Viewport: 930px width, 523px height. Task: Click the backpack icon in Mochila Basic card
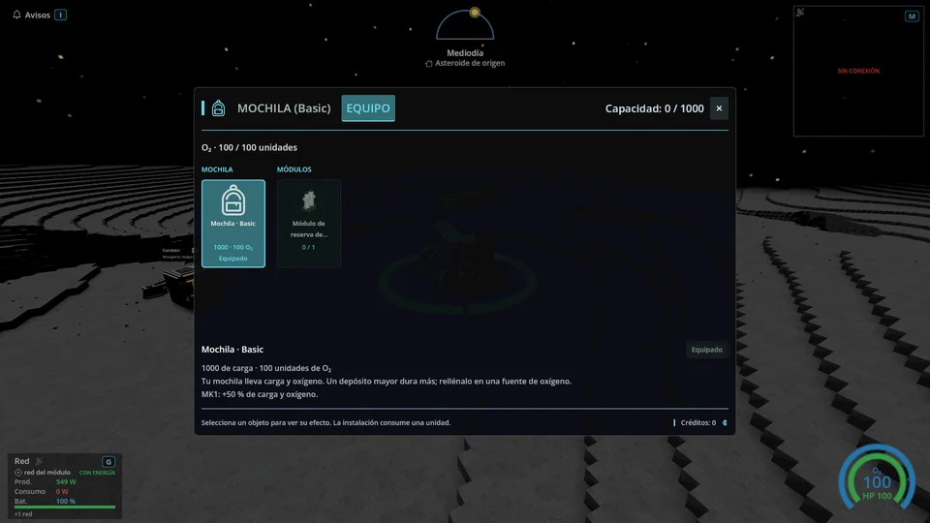coord(233,200)
